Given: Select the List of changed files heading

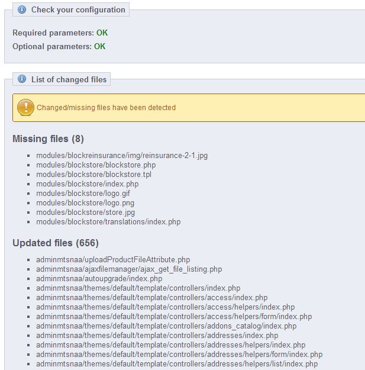Looking at the screenshot, I should (x=69, y=79).
